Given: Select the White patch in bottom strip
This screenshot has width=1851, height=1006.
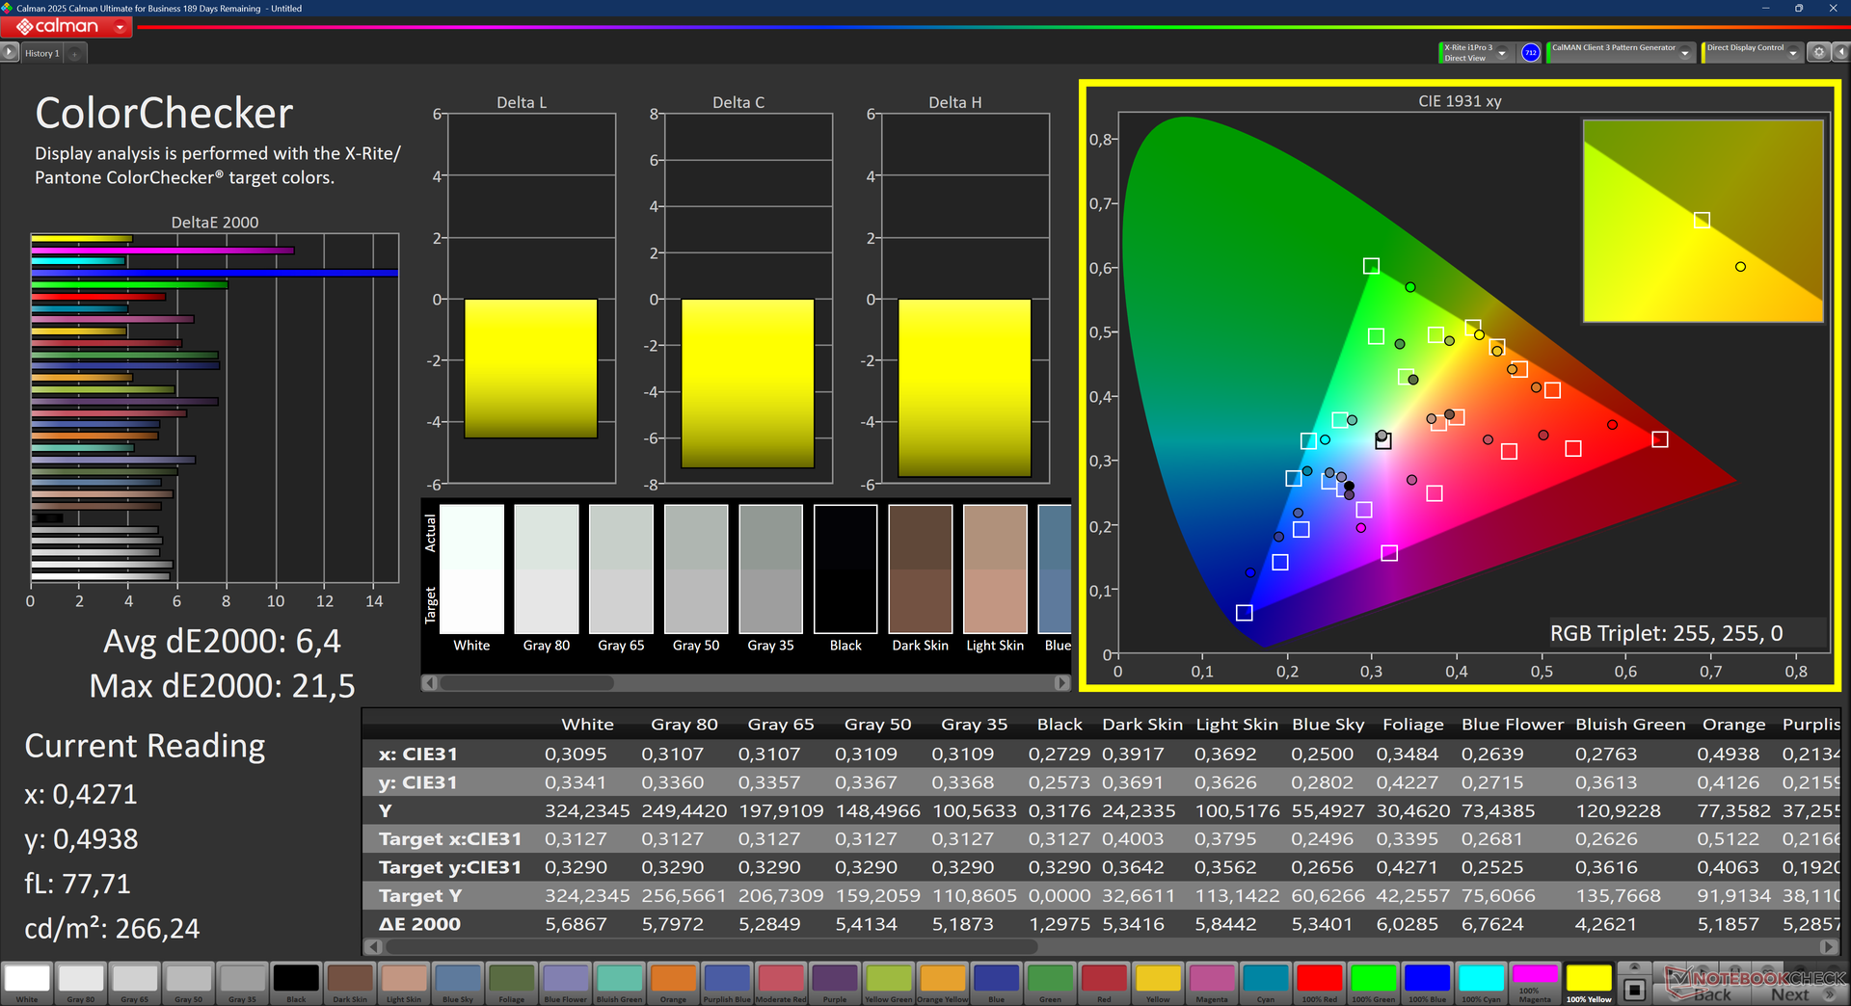Looking at the screenshot, I should [27, 982].
